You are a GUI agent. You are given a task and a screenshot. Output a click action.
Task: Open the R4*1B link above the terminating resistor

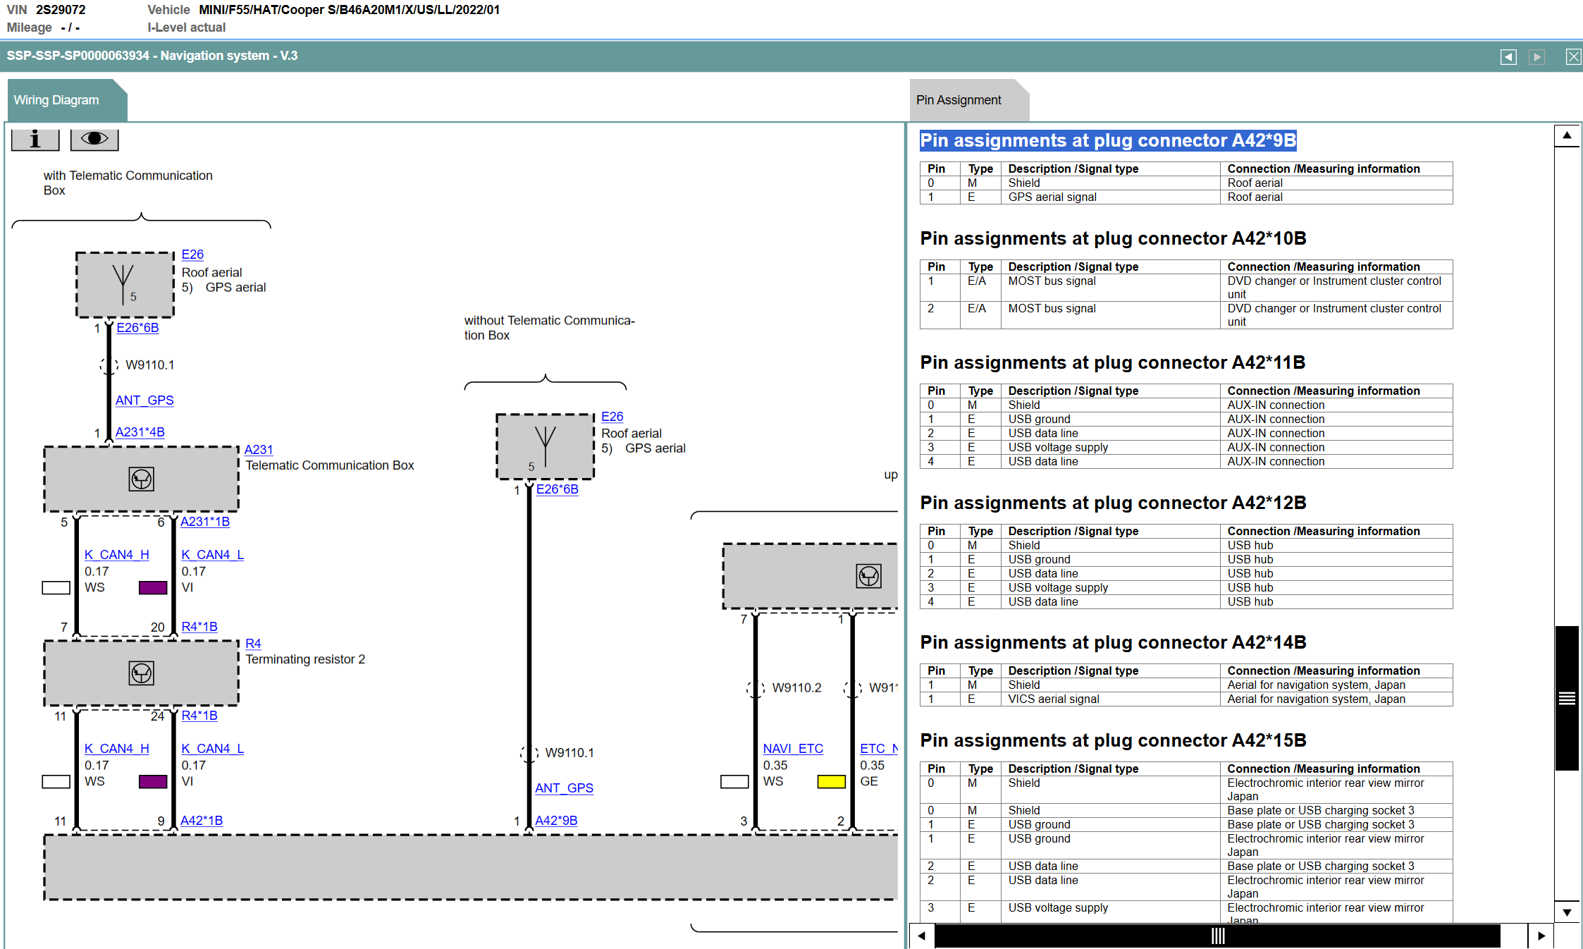[199, 627]
